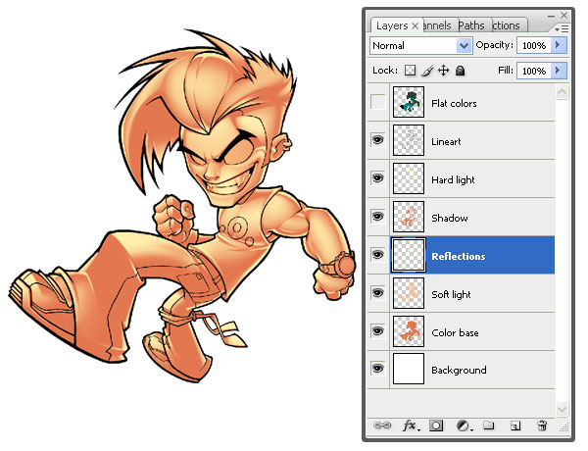Create a new layer
588x451 pixels.
click(x=515, y=426)
